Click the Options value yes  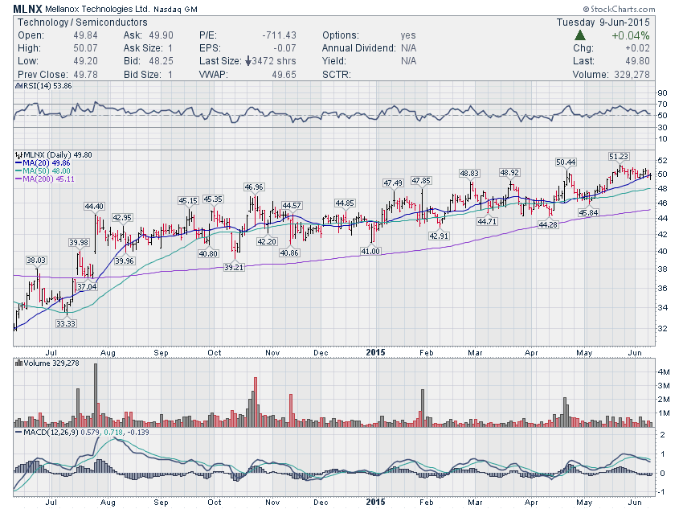(x=408, y=35)
